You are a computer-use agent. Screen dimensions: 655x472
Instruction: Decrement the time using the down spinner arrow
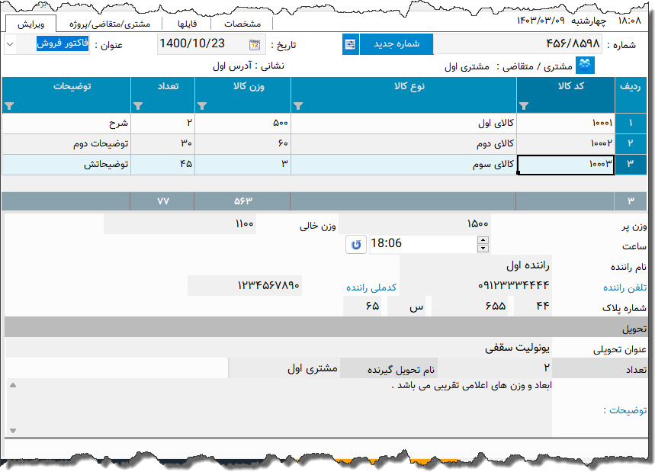click(483, 249)
